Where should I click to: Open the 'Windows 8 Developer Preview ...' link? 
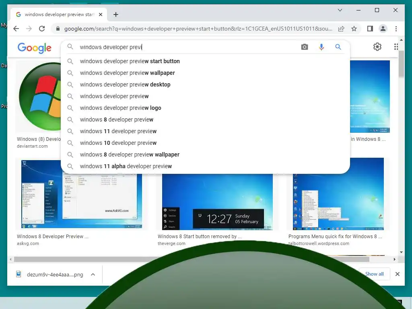53,237
